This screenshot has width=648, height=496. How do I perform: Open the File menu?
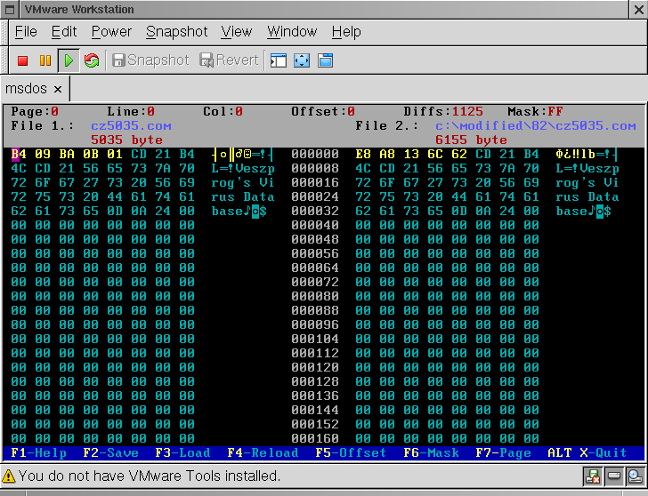point(26,32)
